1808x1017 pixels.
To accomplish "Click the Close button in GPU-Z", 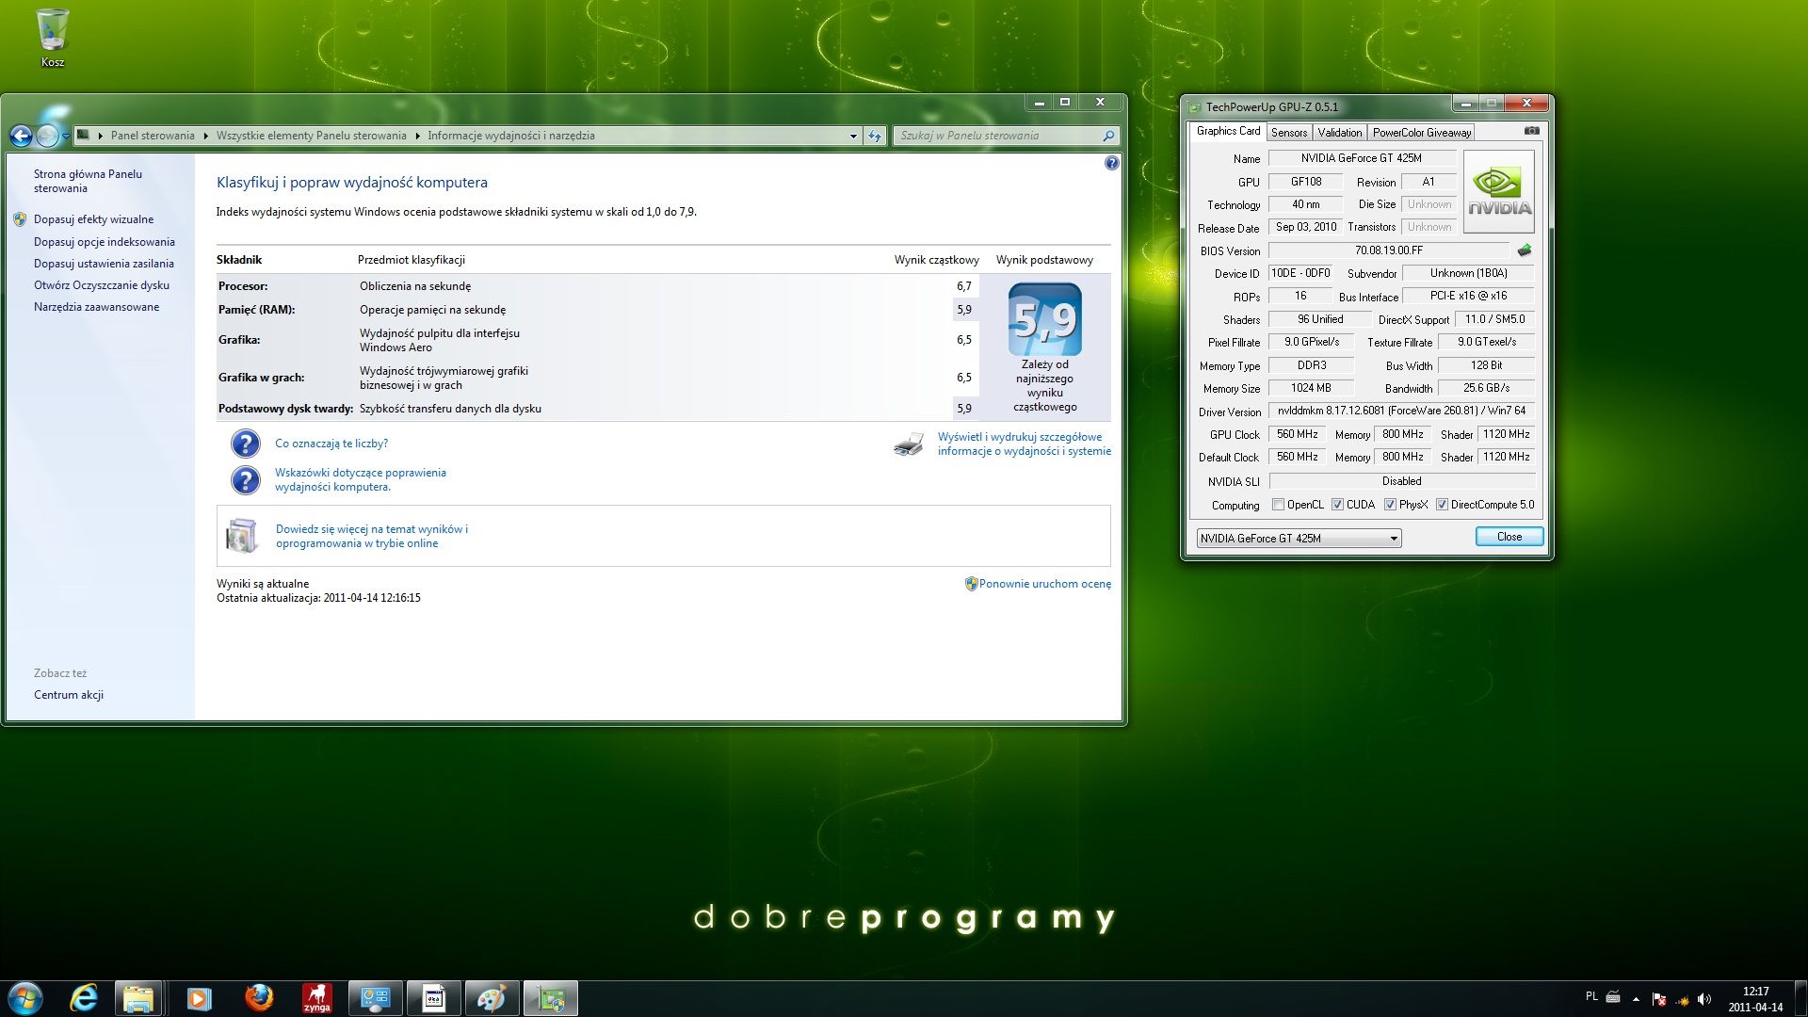I will (x=1509, y=537).
